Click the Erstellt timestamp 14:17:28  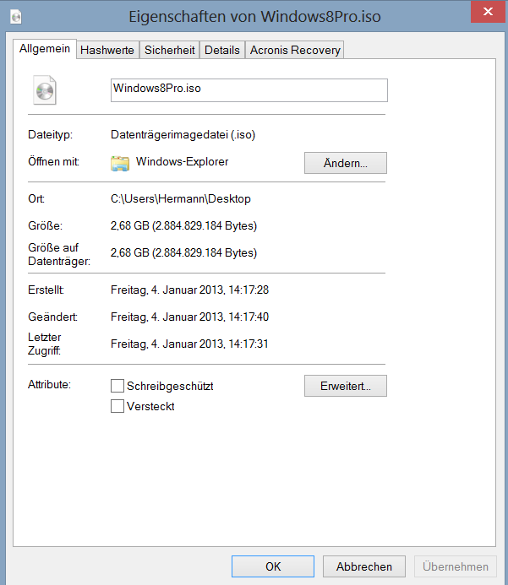[189, 290]
